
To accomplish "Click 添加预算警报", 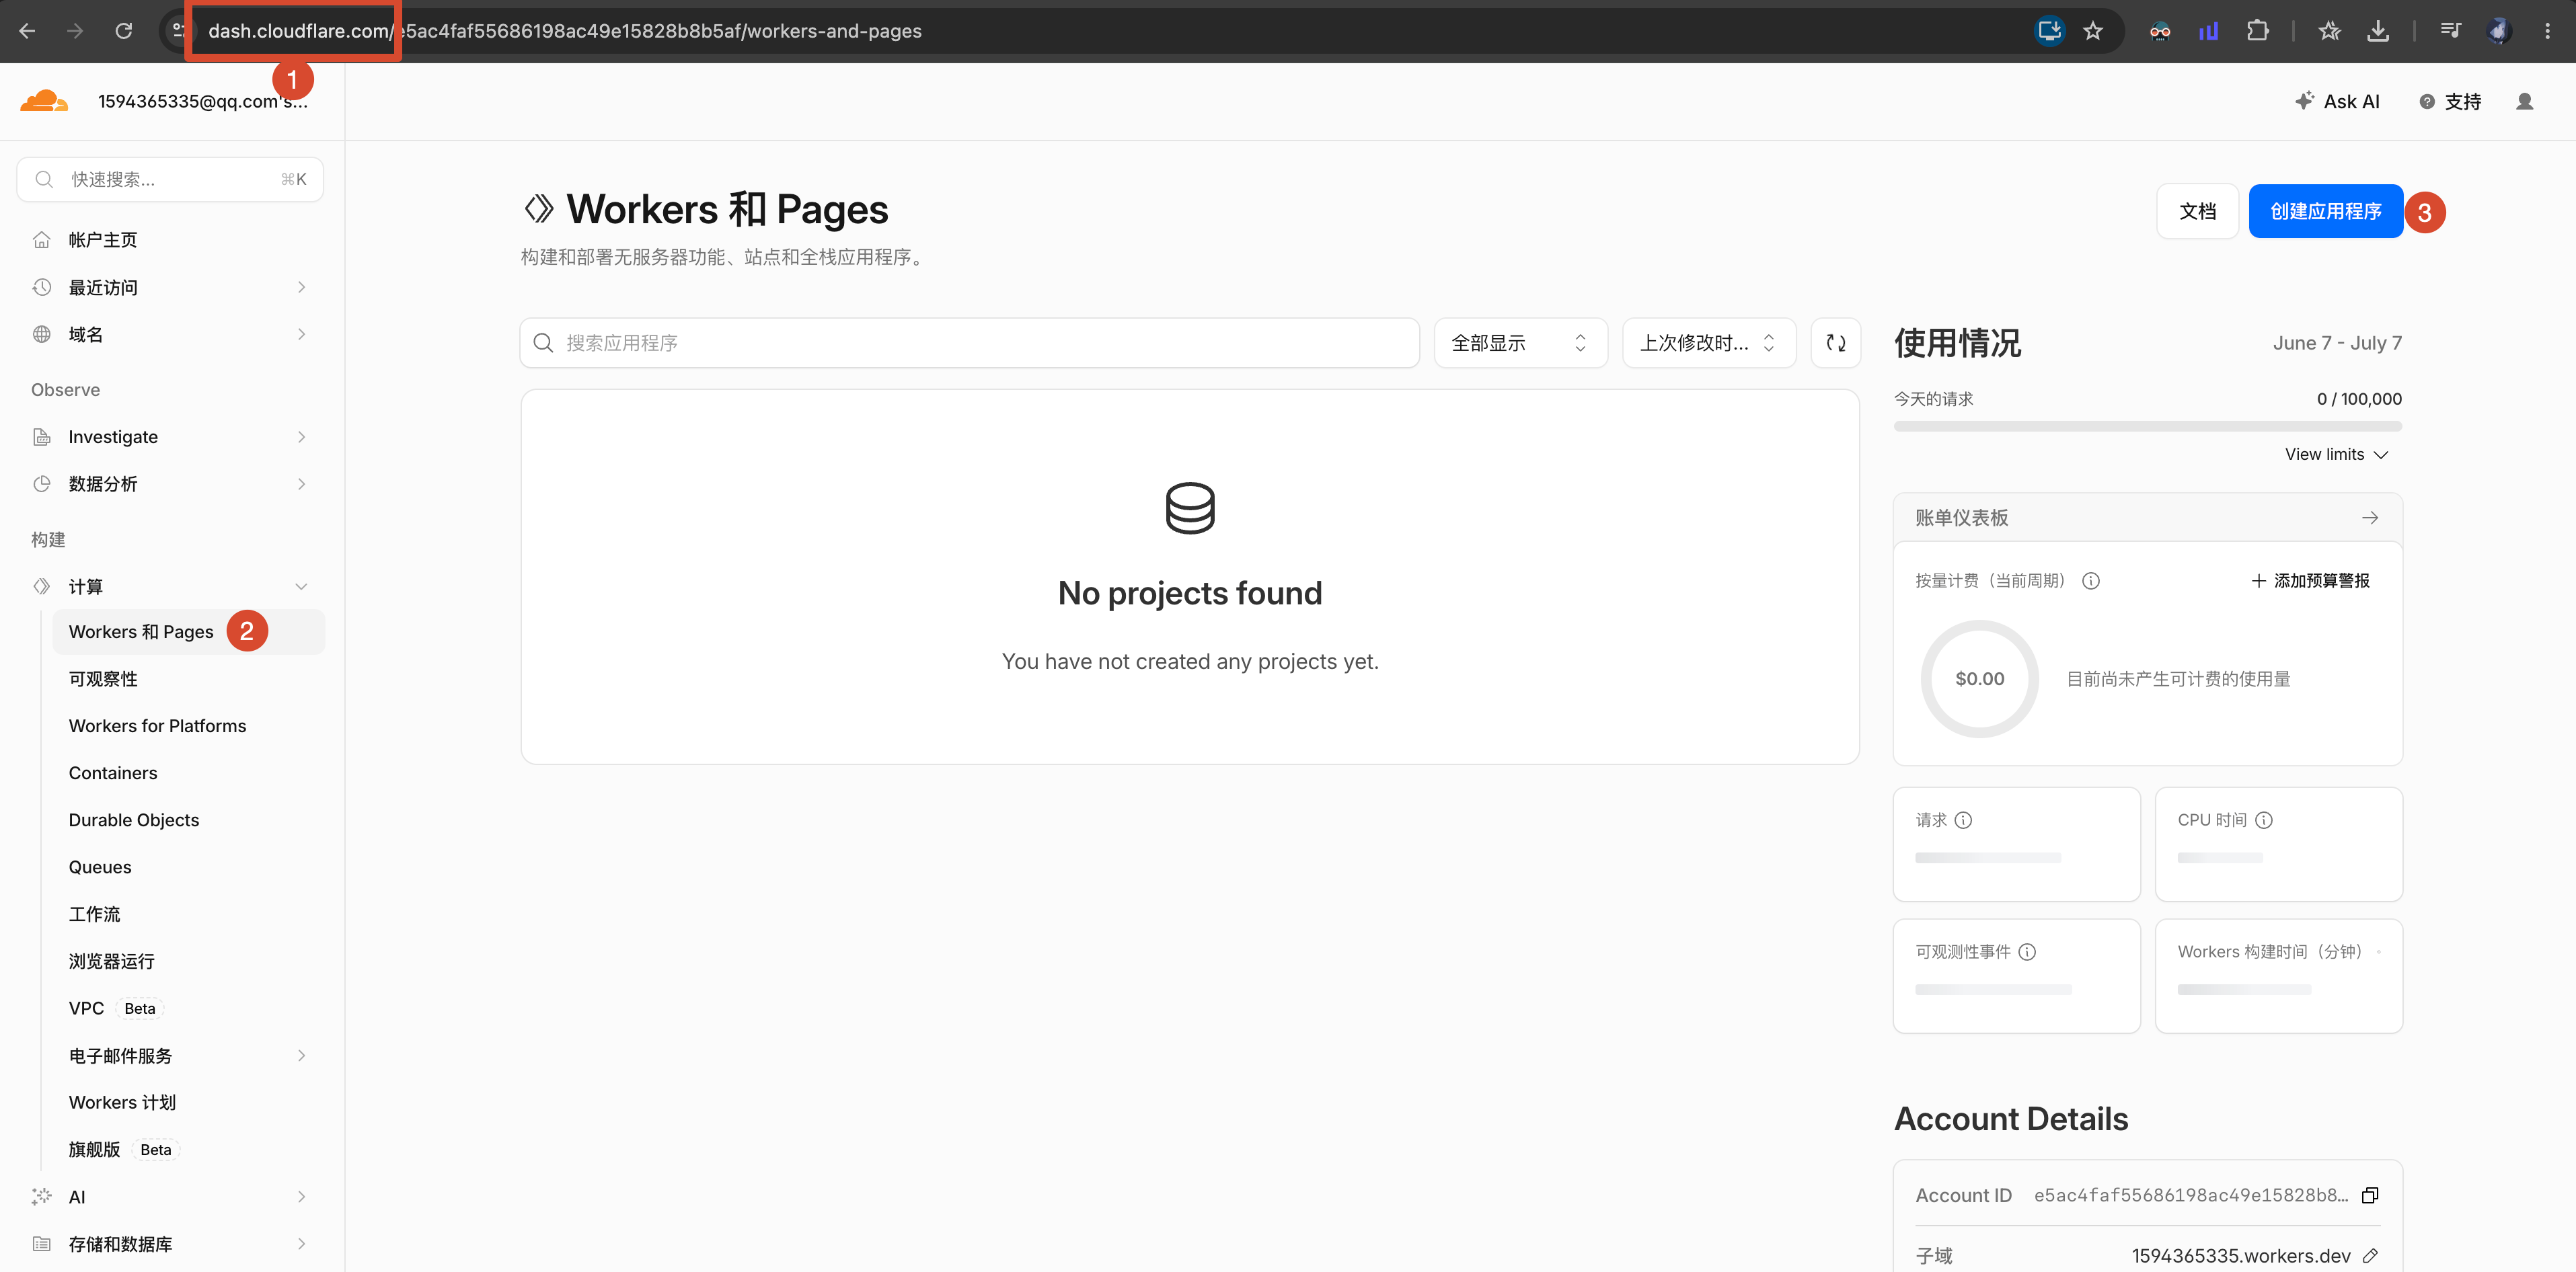I will [x=2310, y=581].
